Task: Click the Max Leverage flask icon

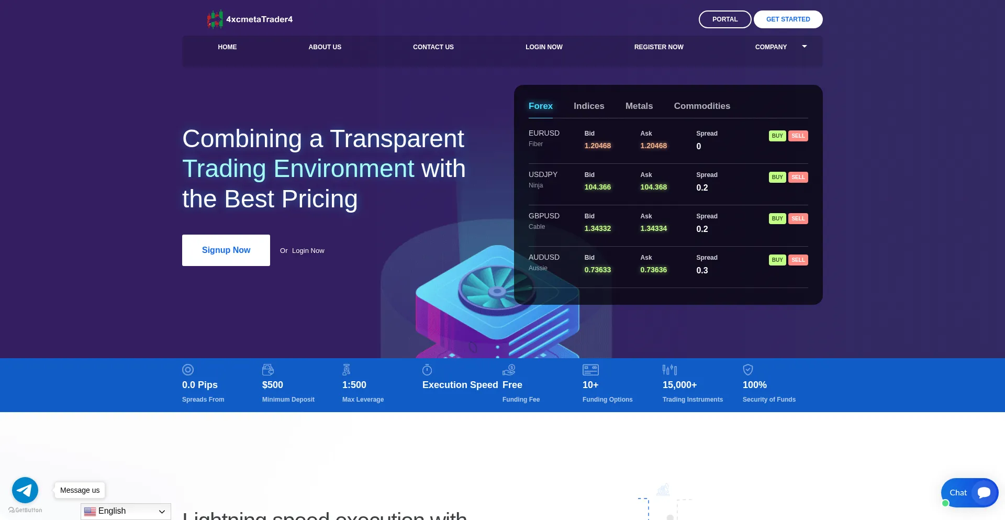Action: 347,370
